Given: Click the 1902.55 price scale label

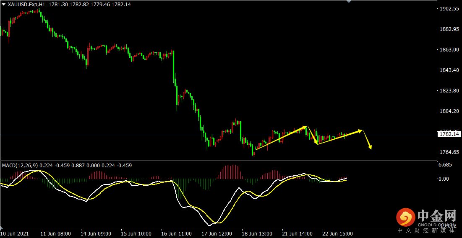Looking at the screenshot, I should [449, 9].
